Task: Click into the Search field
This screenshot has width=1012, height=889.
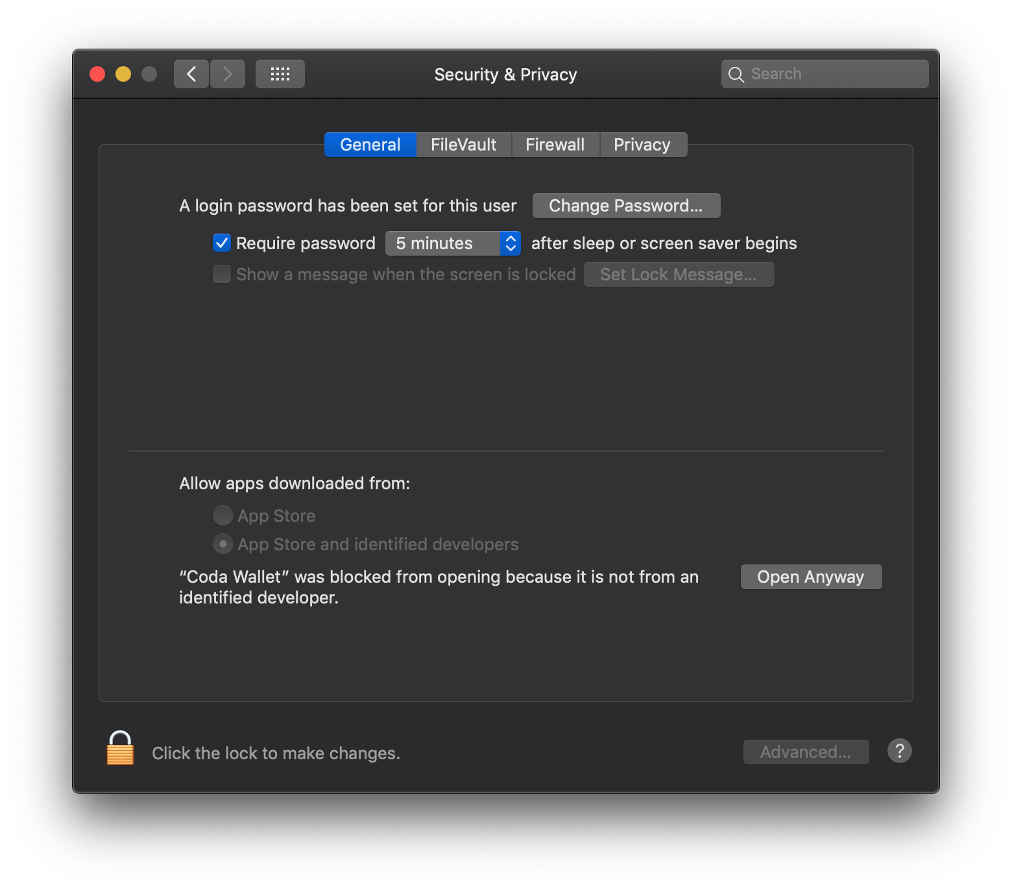Action: coord(825,74)
